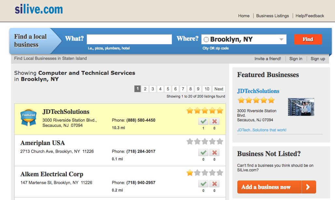
Task: Click the location target icon in Where field
Action: (x=206, y=39)
